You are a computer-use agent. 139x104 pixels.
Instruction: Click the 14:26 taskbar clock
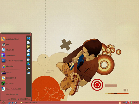(135, 102)
